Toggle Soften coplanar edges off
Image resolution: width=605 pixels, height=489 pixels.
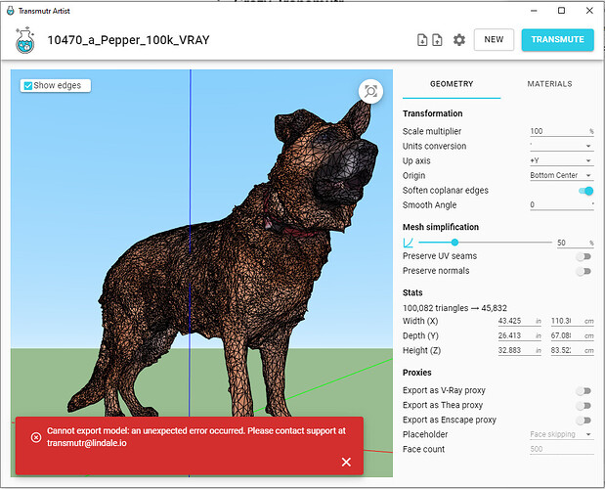[x=585, y=191]
